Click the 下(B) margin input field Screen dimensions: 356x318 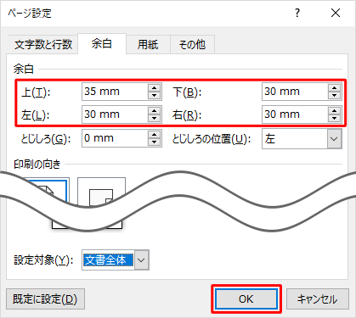(x=295, y=92)
